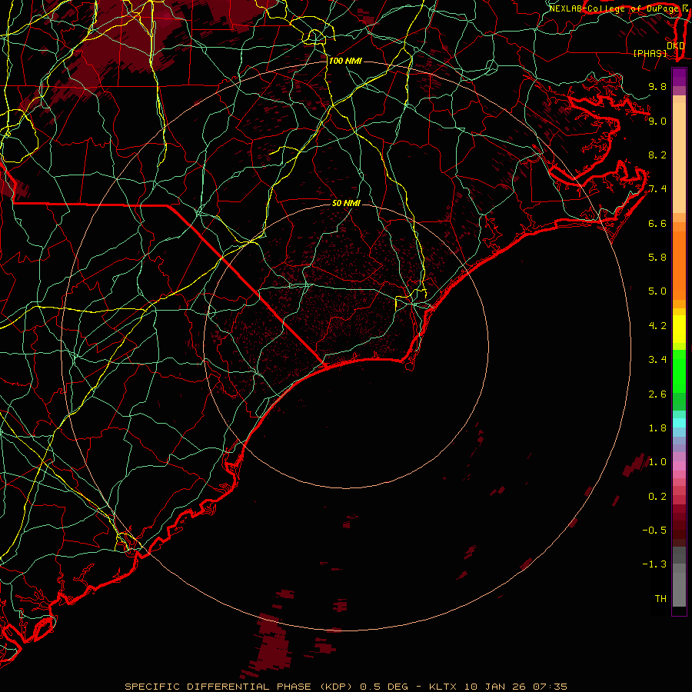Image resolution: width=692 pixels, height=692 pixels.
Task: Click the 1.0 scale value
Action: click(x=657, y=462)
